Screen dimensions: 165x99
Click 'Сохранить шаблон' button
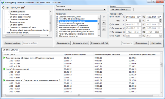coord(12,43)
